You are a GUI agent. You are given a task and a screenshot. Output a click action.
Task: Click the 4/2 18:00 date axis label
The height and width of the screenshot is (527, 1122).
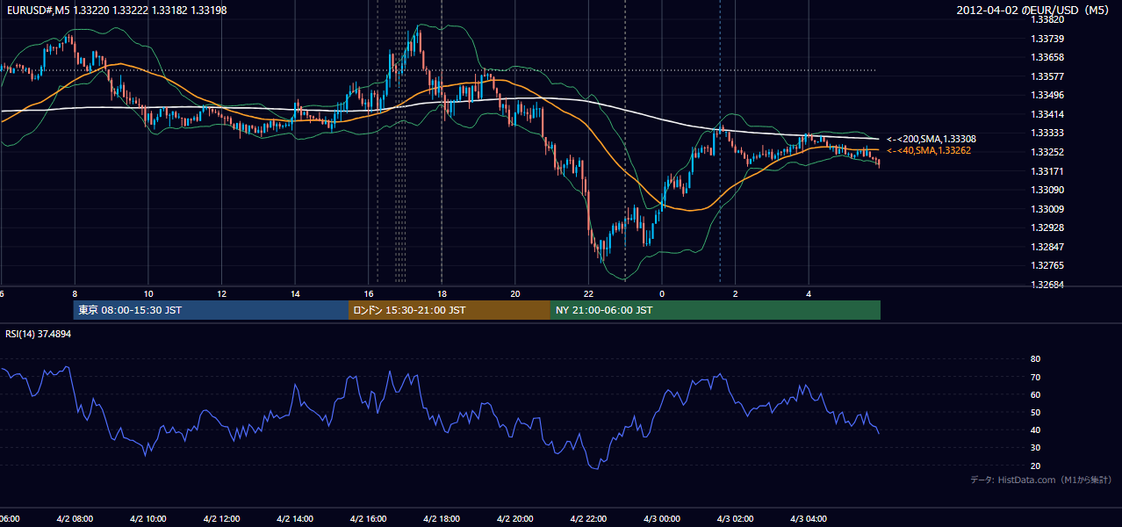(x=442, y=519)
